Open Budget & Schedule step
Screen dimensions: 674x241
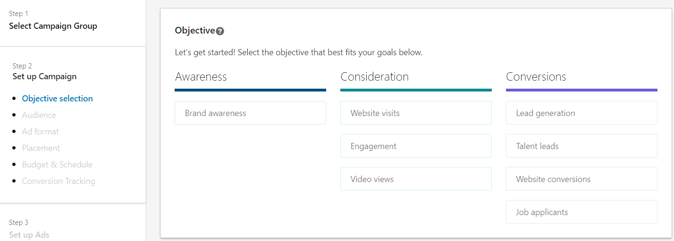(57, 165)
